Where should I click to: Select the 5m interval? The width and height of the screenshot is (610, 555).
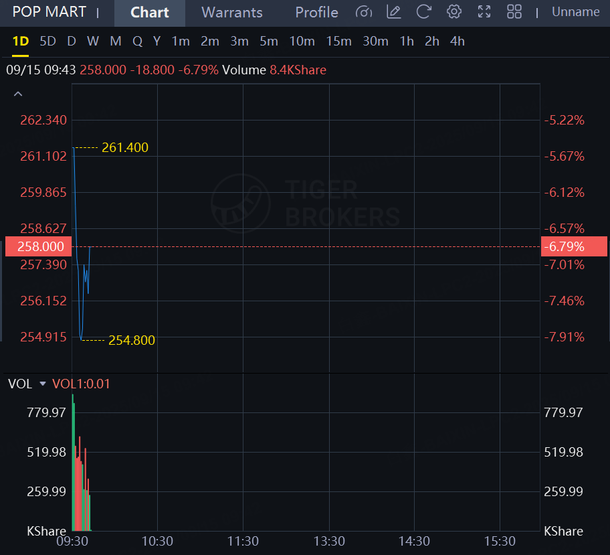(x=269, y=42)
